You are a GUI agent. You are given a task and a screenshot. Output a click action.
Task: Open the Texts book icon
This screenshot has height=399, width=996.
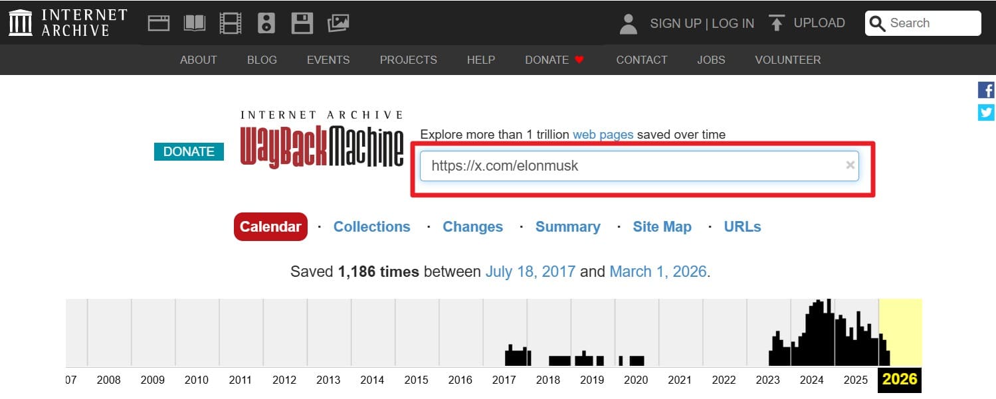[195, 24]
